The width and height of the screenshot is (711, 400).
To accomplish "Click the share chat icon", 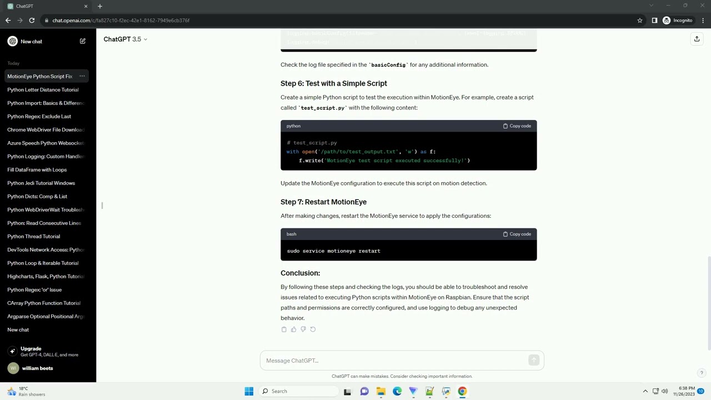I will pyautogui.click(x=697, y=39).
